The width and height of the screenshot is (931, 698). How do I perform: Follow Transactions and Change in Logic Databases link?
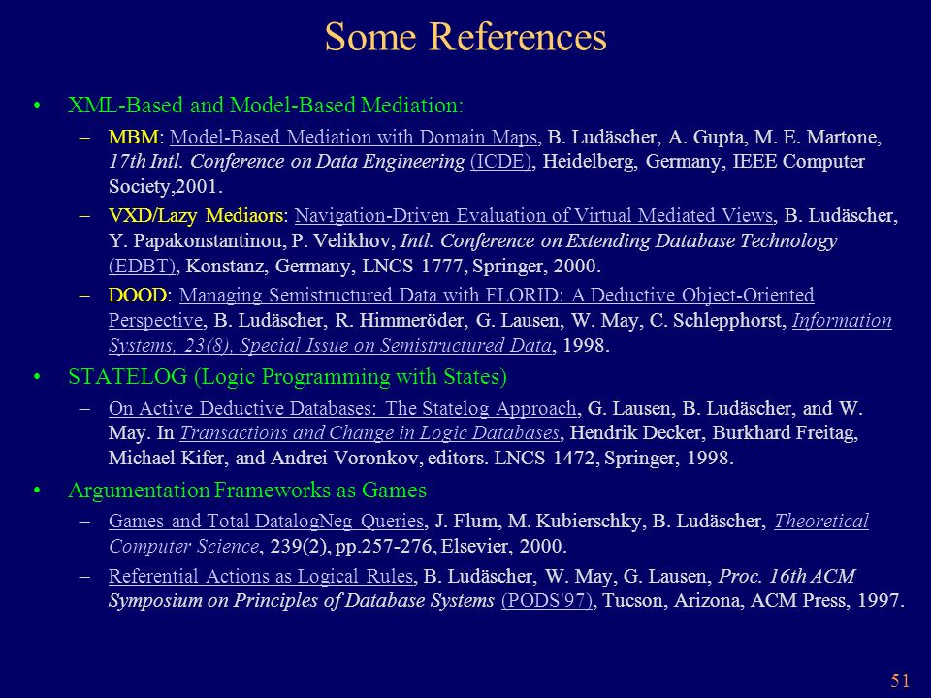pos(369,432)
